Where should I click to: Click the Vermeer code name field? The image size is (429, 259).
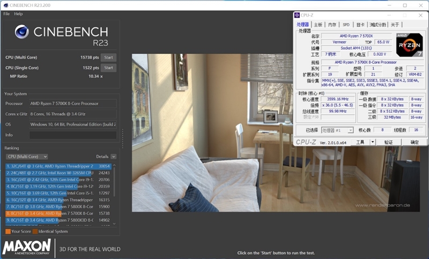point(339,42)
